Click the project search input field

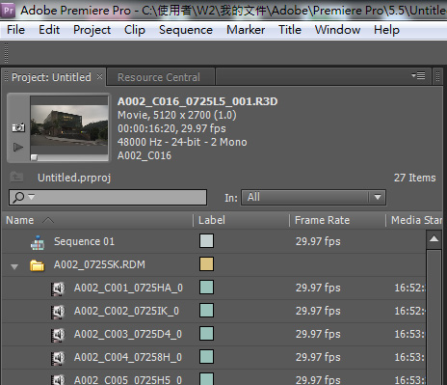tap(108, 197)
